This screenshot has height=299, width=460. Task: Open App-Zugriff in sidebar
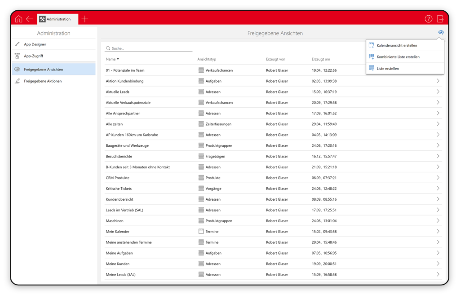pos(34,56)
